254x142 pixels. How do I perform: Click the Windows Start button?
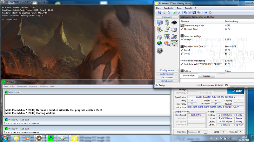click(5, 139)
